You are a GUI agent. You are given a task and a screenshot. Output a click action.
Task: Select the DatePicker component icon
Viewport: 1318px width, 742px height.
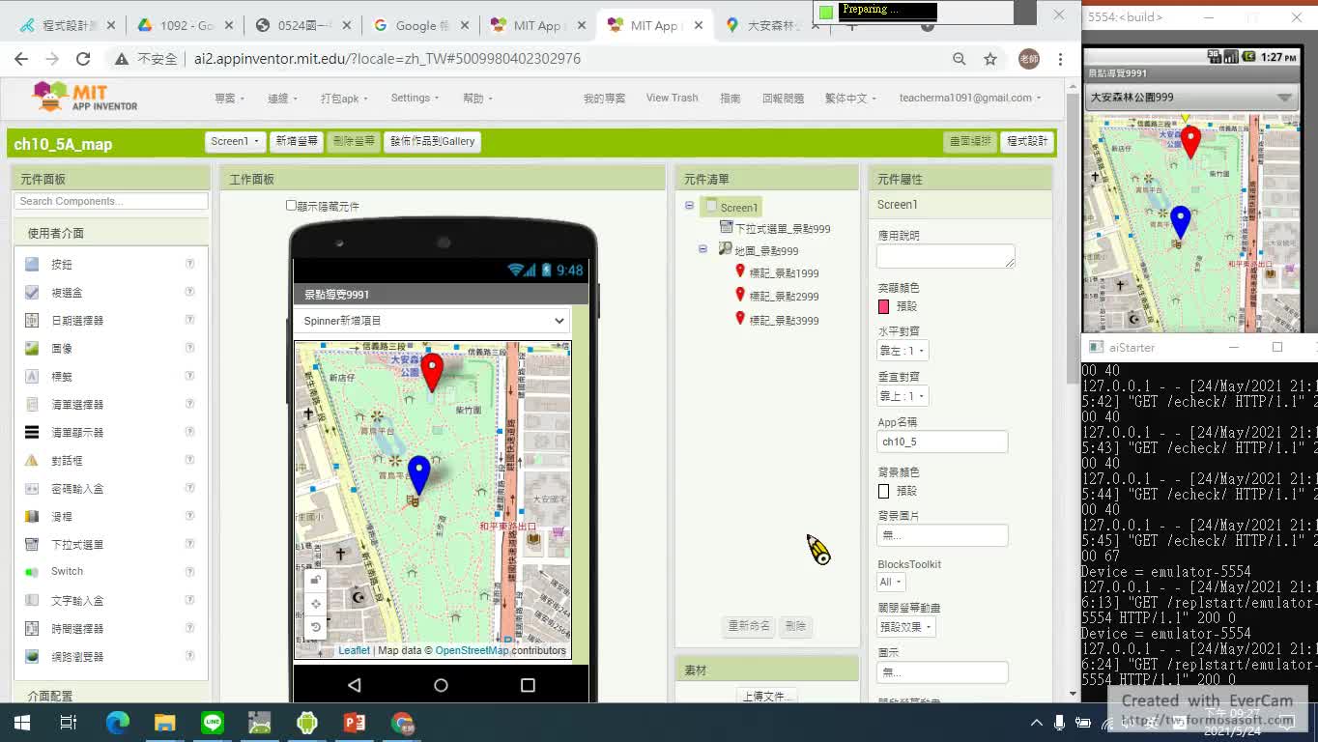tap(32, 320)
